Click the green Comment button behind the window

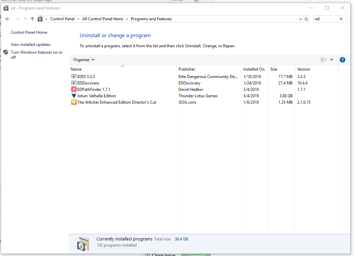196,255
